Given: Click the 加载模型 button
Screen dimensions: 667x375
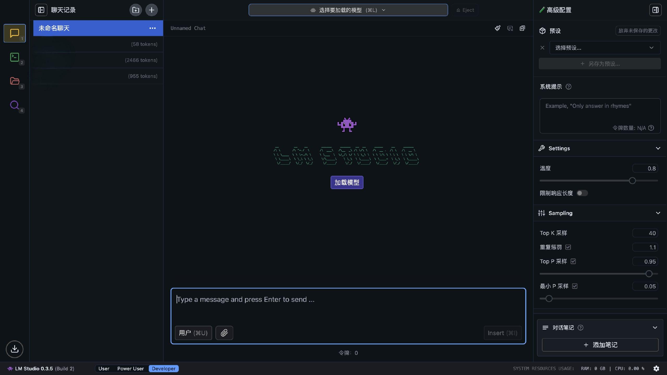Looking at the screenshot, I should pyautogui.click(x=347, y=182).
